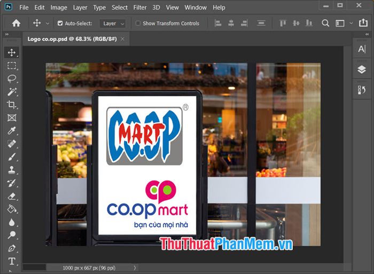Select the Horizontal Type tool
The width and height of the screenshot is (374, 274).
pyautogui.click(x=12, y=261)
